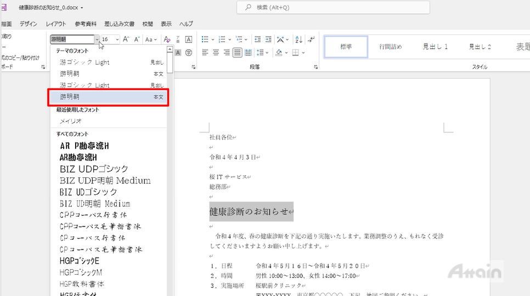Screen dimensions: 530x296
Task: Apply the 見出し 1 style
Action: click(435, 47)
